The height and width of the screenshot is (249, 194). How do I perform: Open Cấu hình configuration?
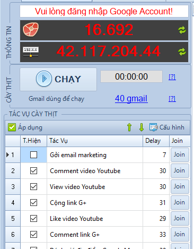[167, 127]
